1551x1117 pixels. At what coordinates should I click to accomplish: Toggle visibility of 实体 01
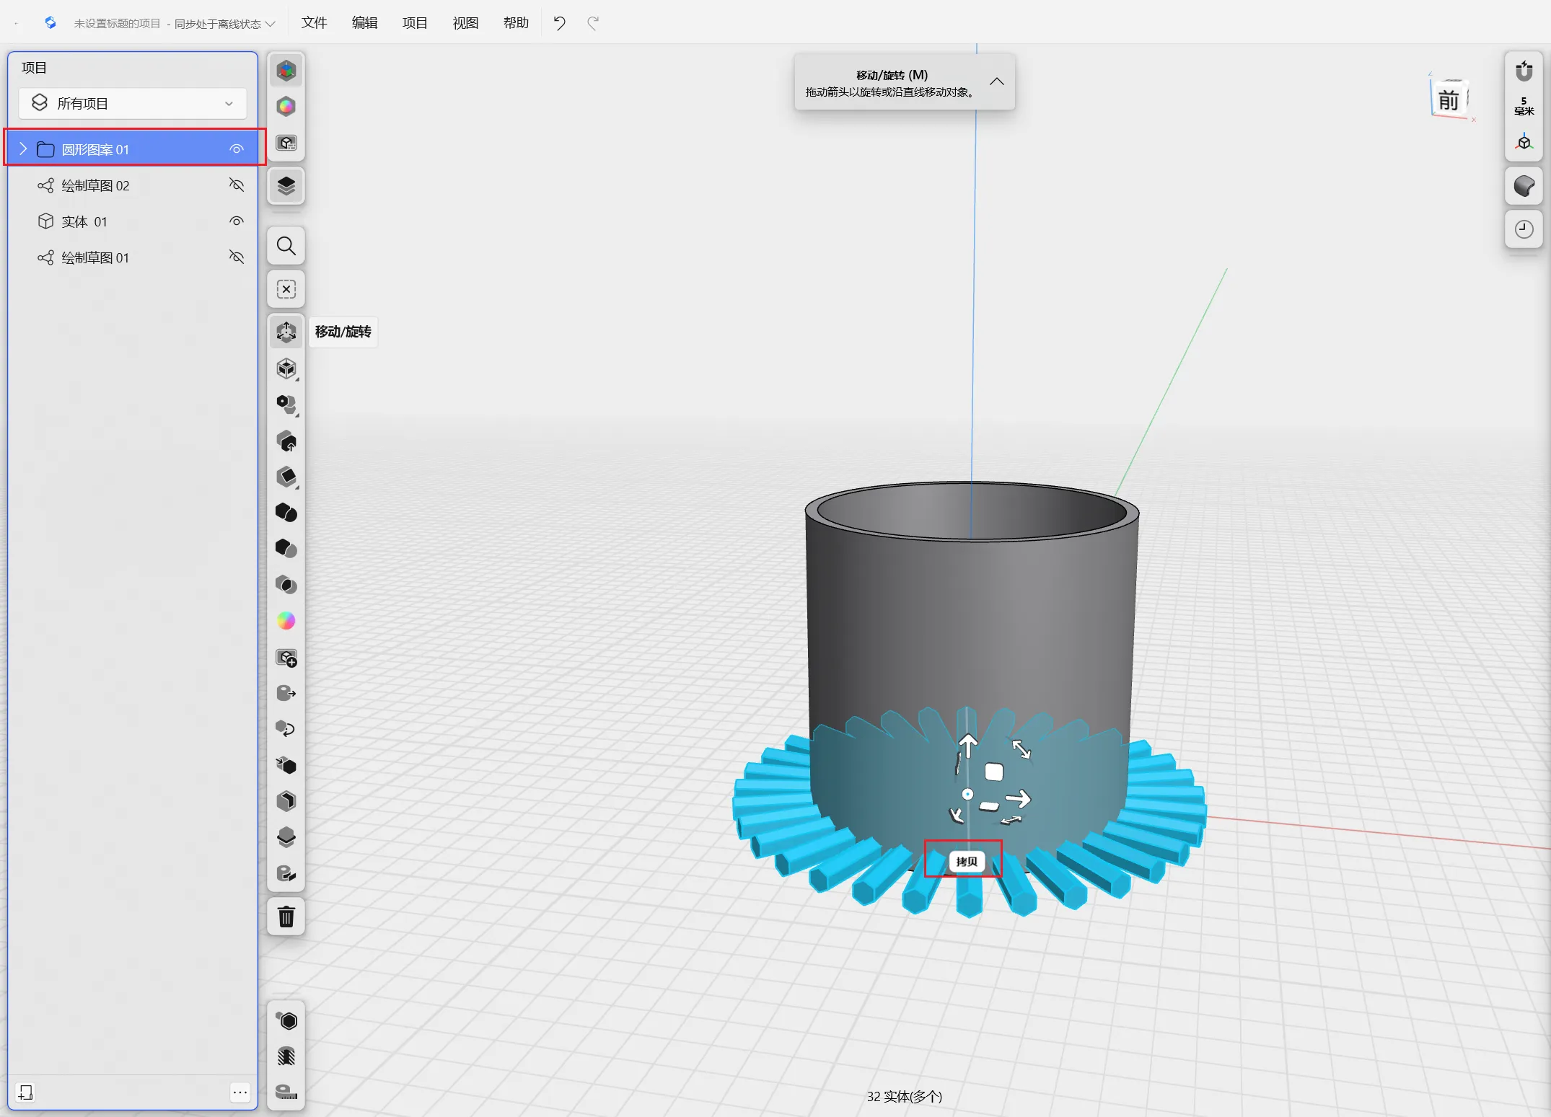[x=237, y=221]
